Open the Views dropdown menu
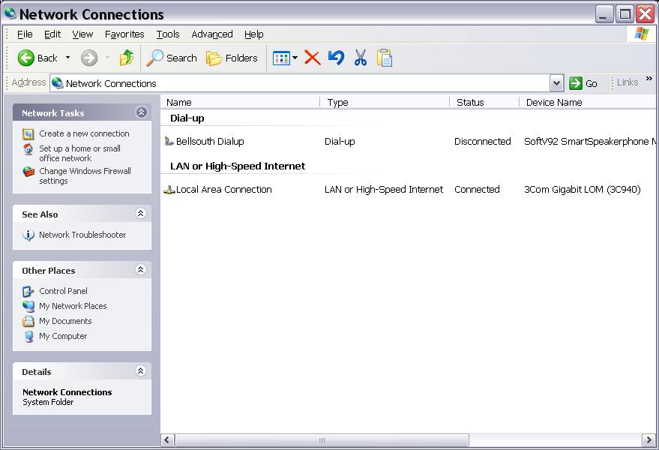Screen dimensions: 659x450 286,58
